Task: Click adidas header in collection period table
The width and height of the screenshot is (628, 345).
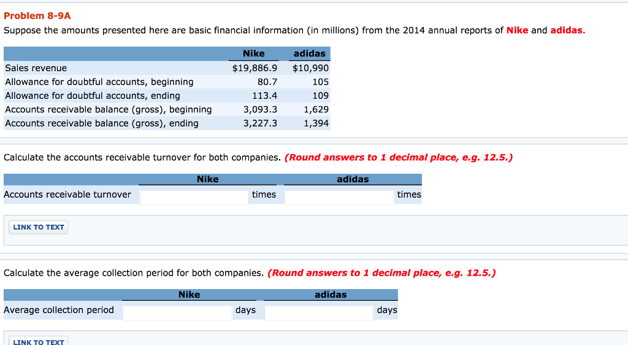Action: (331, 295)
